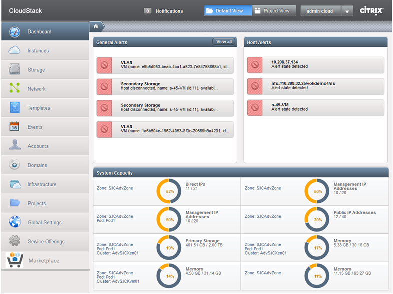393x294 pixels.
Task: Open the 10.208.37.134 host alert
Action: coord(316,65)
